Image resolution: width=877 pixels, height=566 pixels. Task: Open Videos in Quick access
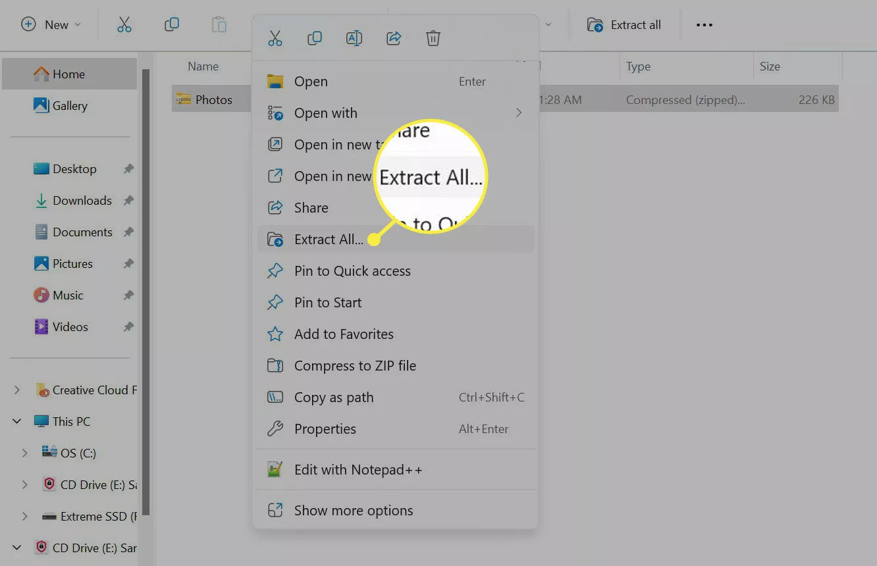[62, 327]
